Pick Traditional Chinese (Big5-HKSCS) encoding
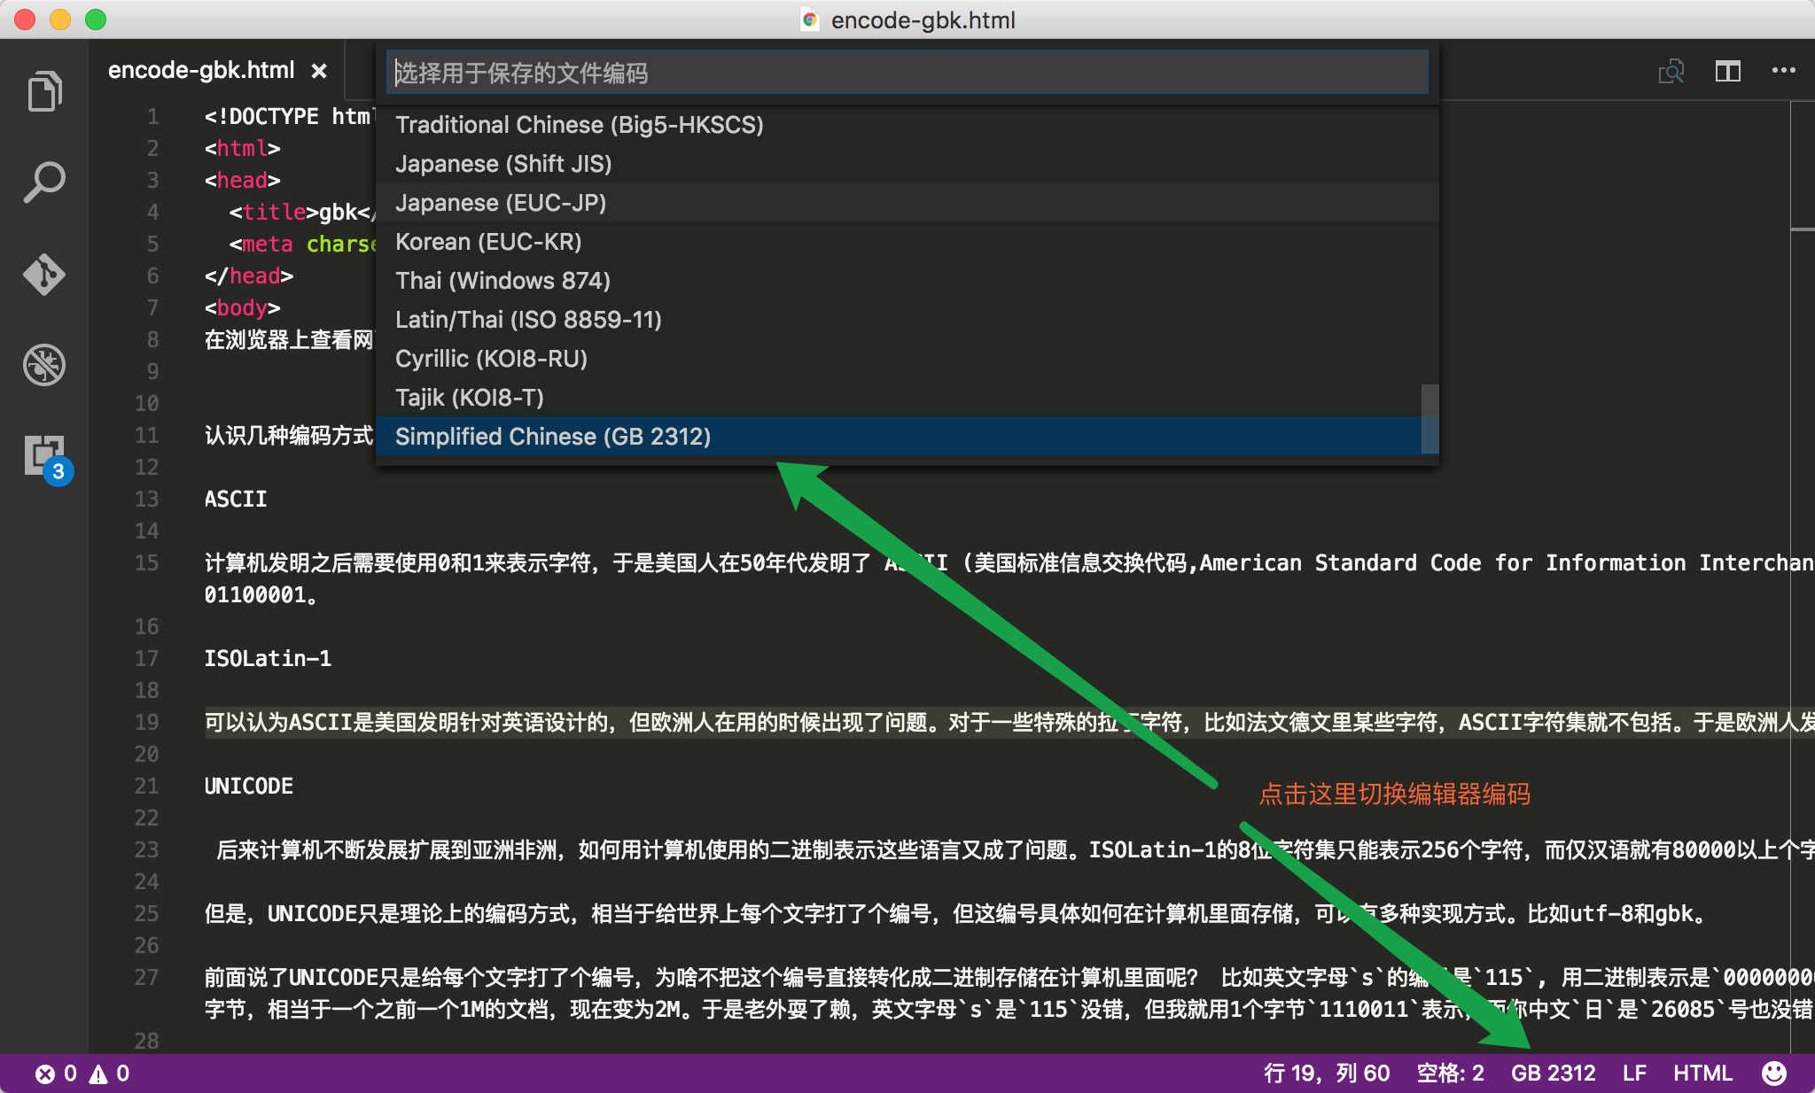This screenshot has height=1093, width=1815. (x=579, y=125)
